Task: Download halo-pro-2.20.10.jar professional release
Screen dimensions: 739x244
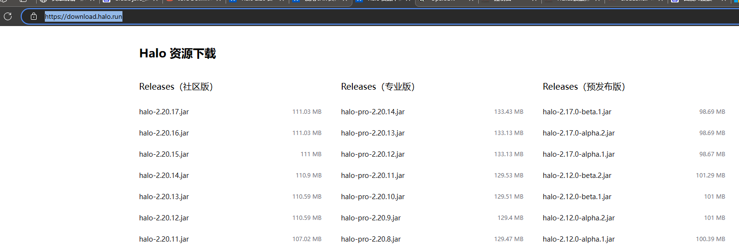Action: [373, 197]
